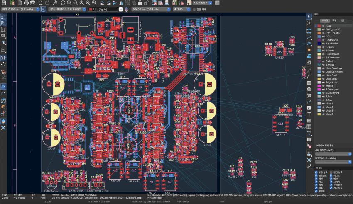
Task: Show the B.Silkscreen layer eye icon
Action: pos(323,58)
